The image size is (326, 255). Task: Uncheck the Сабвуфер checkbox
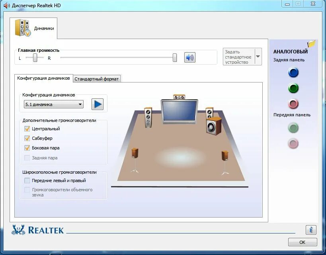27,138
